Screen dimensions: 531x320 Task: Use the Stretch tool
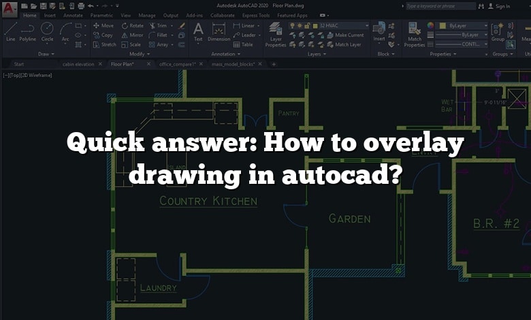pos(105,45)
